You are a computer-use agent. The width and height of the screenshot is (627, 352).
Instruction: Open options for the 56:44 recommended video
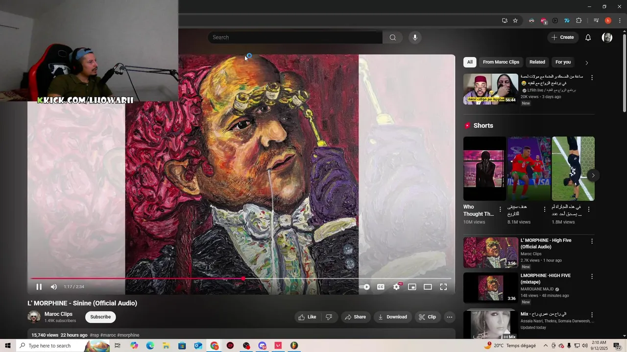[x=592, y=78]
